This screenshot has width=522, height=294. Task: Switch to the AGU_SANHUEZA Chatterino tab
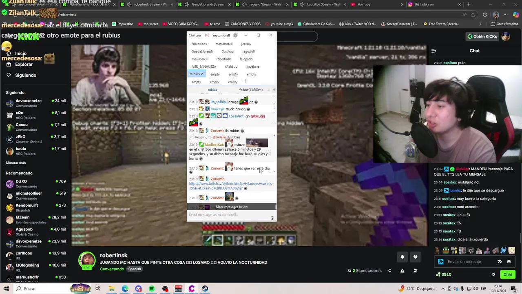click(x=204, y=67)
